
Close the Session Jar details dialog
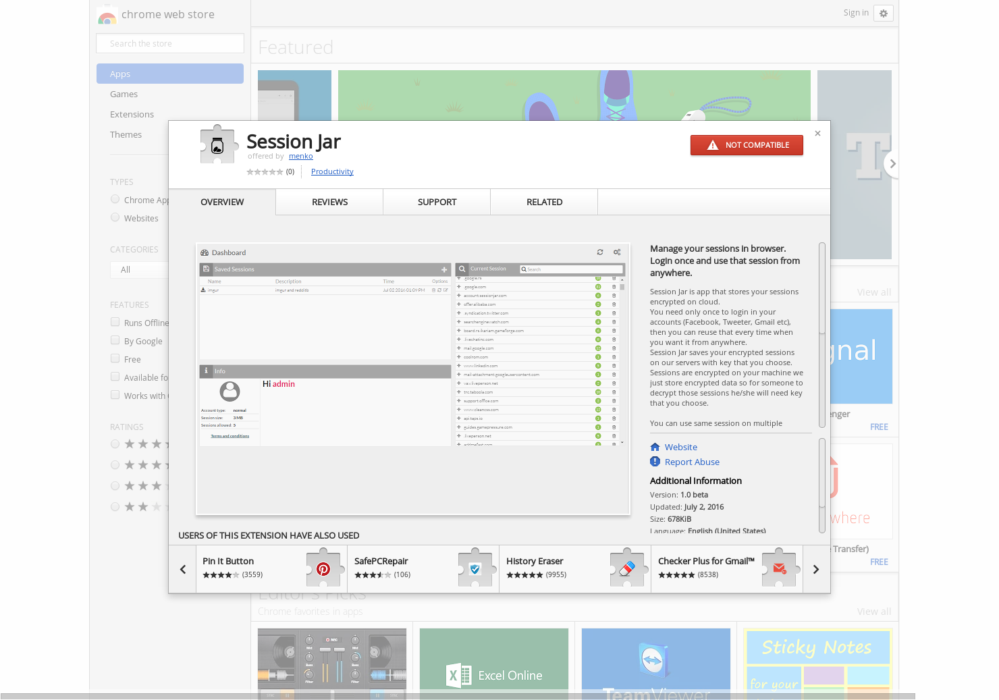tap(817, 134)
